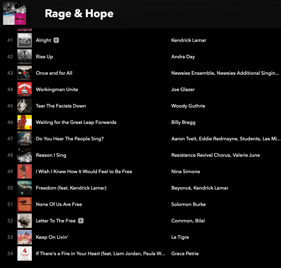
Task: Click track number 54
Action: [10, 253]
